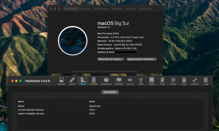
Task: Open the System section in Hackintool
Action: point(61,81)
